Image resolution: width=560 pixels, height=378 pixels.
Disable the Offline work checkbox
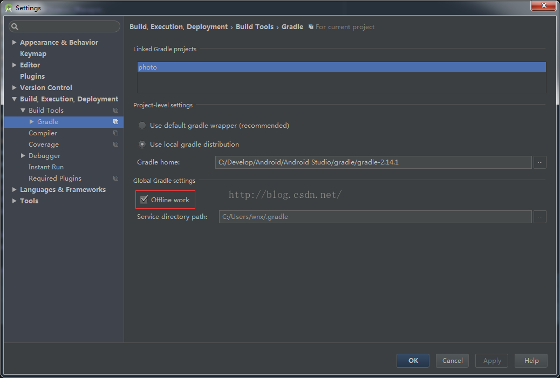click(x=144, y=200)
